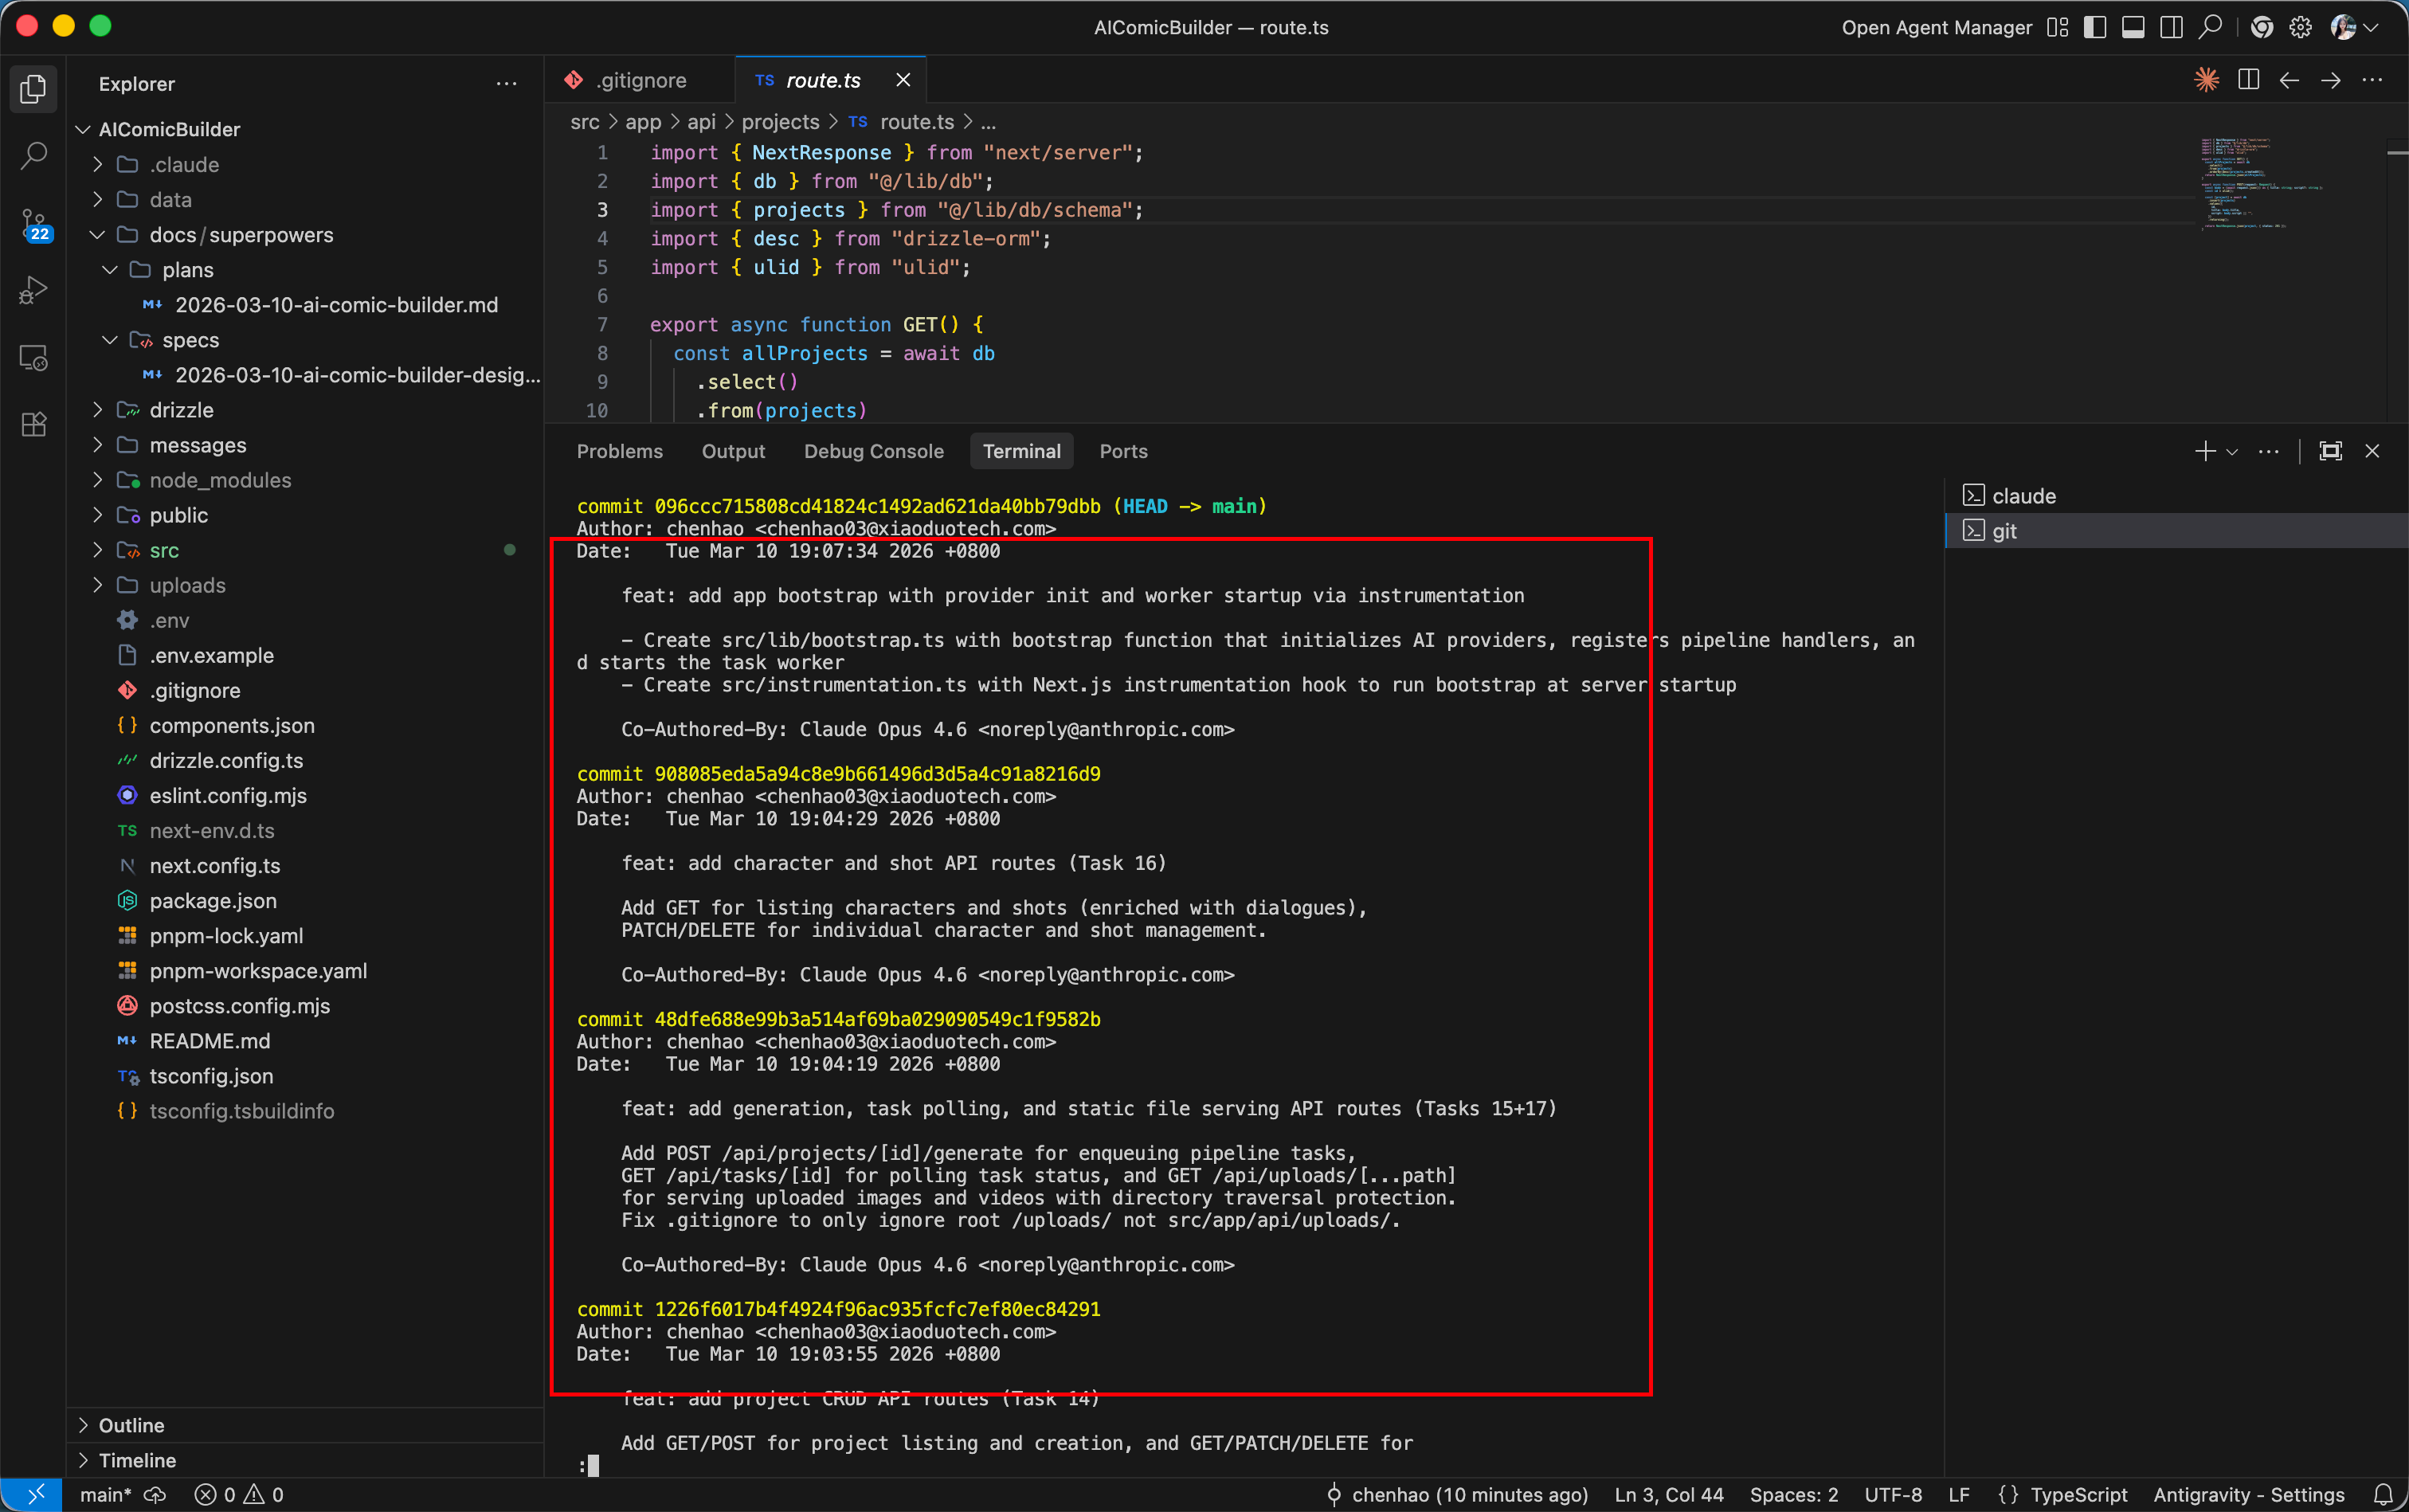Open Source Control view with 22 badge
The width and height of the screenshot is (2409, 1512).
coord(33,224)
